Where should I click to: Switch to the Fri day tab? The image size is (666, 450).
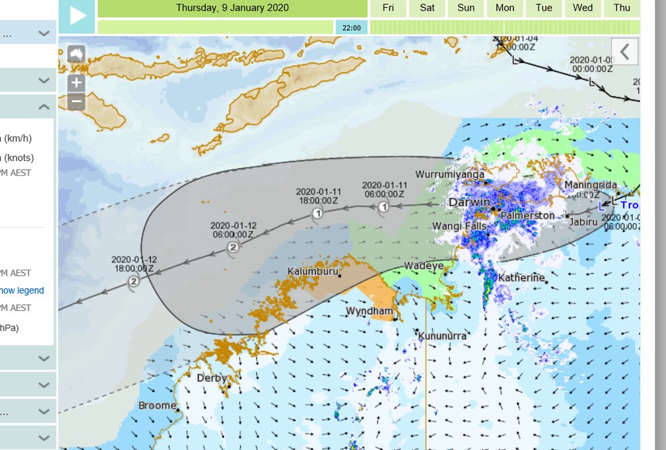[x=388, y=8]
